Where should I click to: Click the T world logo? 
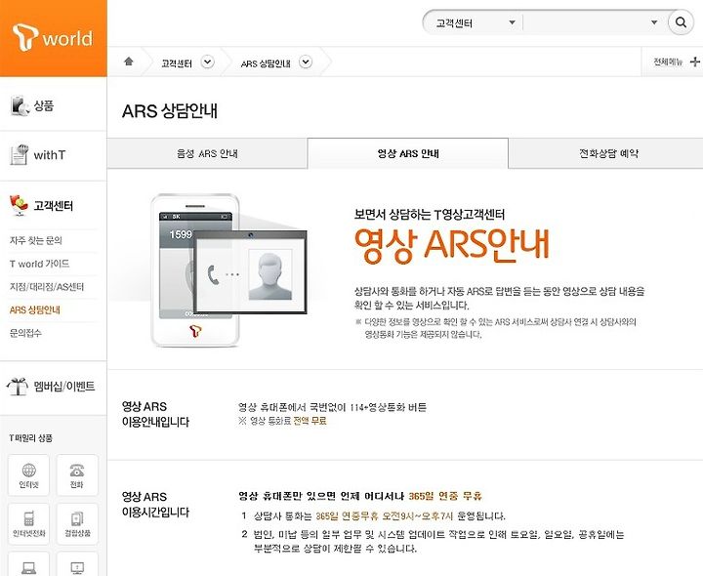pyautogui.click(x=53, y=38)
